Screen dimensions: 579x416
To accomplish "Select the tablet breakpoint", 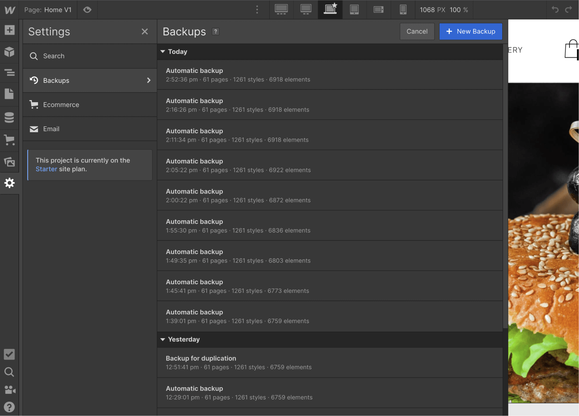I will pyautogui.click(x=354, y=9).
